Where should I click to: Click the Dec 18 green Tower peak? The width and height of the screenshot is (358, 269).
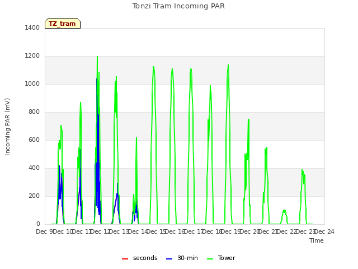(x=210, y=86)
